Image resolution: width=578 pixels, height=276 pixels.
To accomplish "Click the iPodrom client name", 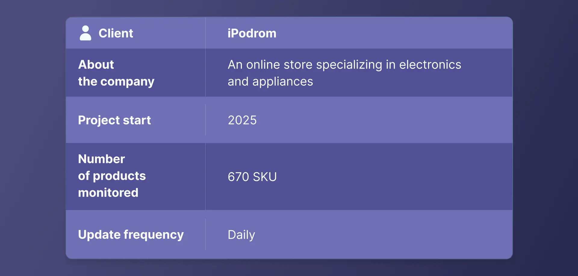I will [x=252, y=33].
